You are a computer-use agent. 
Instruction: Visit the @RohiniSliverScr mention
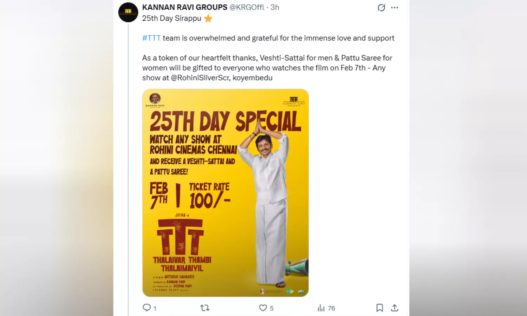pos(200,78)
